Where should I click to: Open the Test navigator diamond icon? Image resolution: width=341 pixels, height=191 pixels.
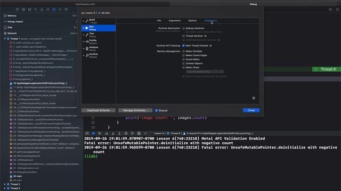(48, 10)
